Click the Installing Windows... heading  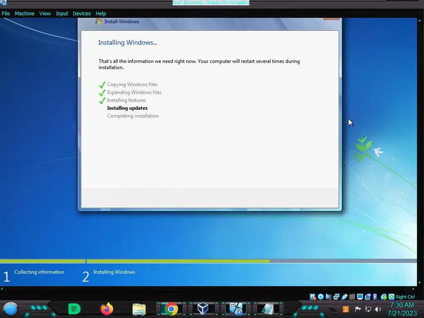coord(128,43)
